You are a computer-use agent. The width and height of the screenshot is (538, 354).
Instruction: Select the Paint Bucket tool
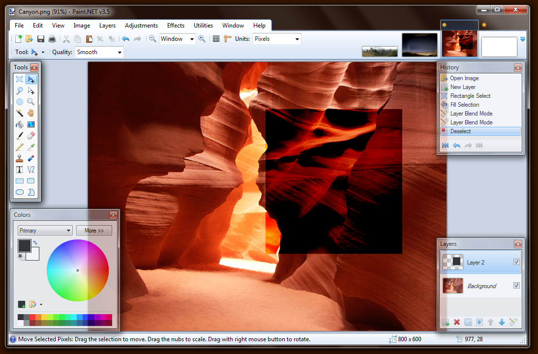(20, 124)
